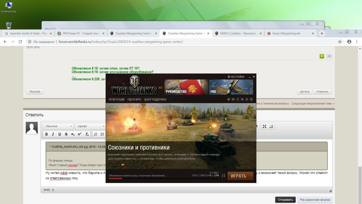Open the Odnoklassniki icon in launcher
This screenshot has height=204, width=362.
247,99
